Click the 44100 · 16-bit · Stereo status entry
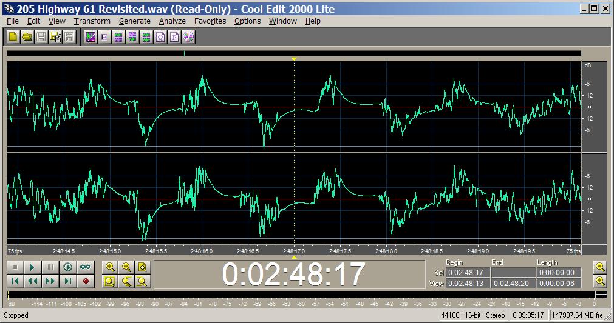This screenshot has width=614, height=323. [x=473, y=315]
